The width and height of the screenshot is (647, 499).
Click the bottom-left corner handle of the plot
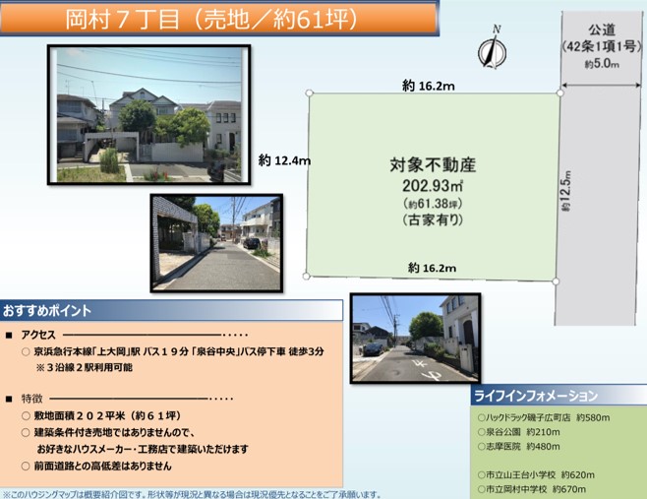coord(307,275)
